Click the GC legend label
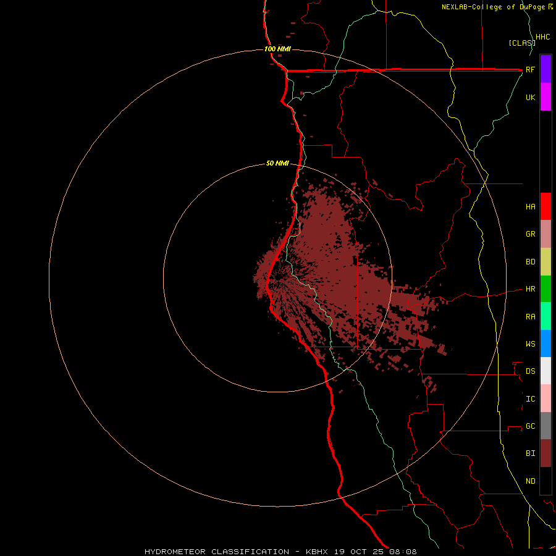556x556 pixels. 531,426
